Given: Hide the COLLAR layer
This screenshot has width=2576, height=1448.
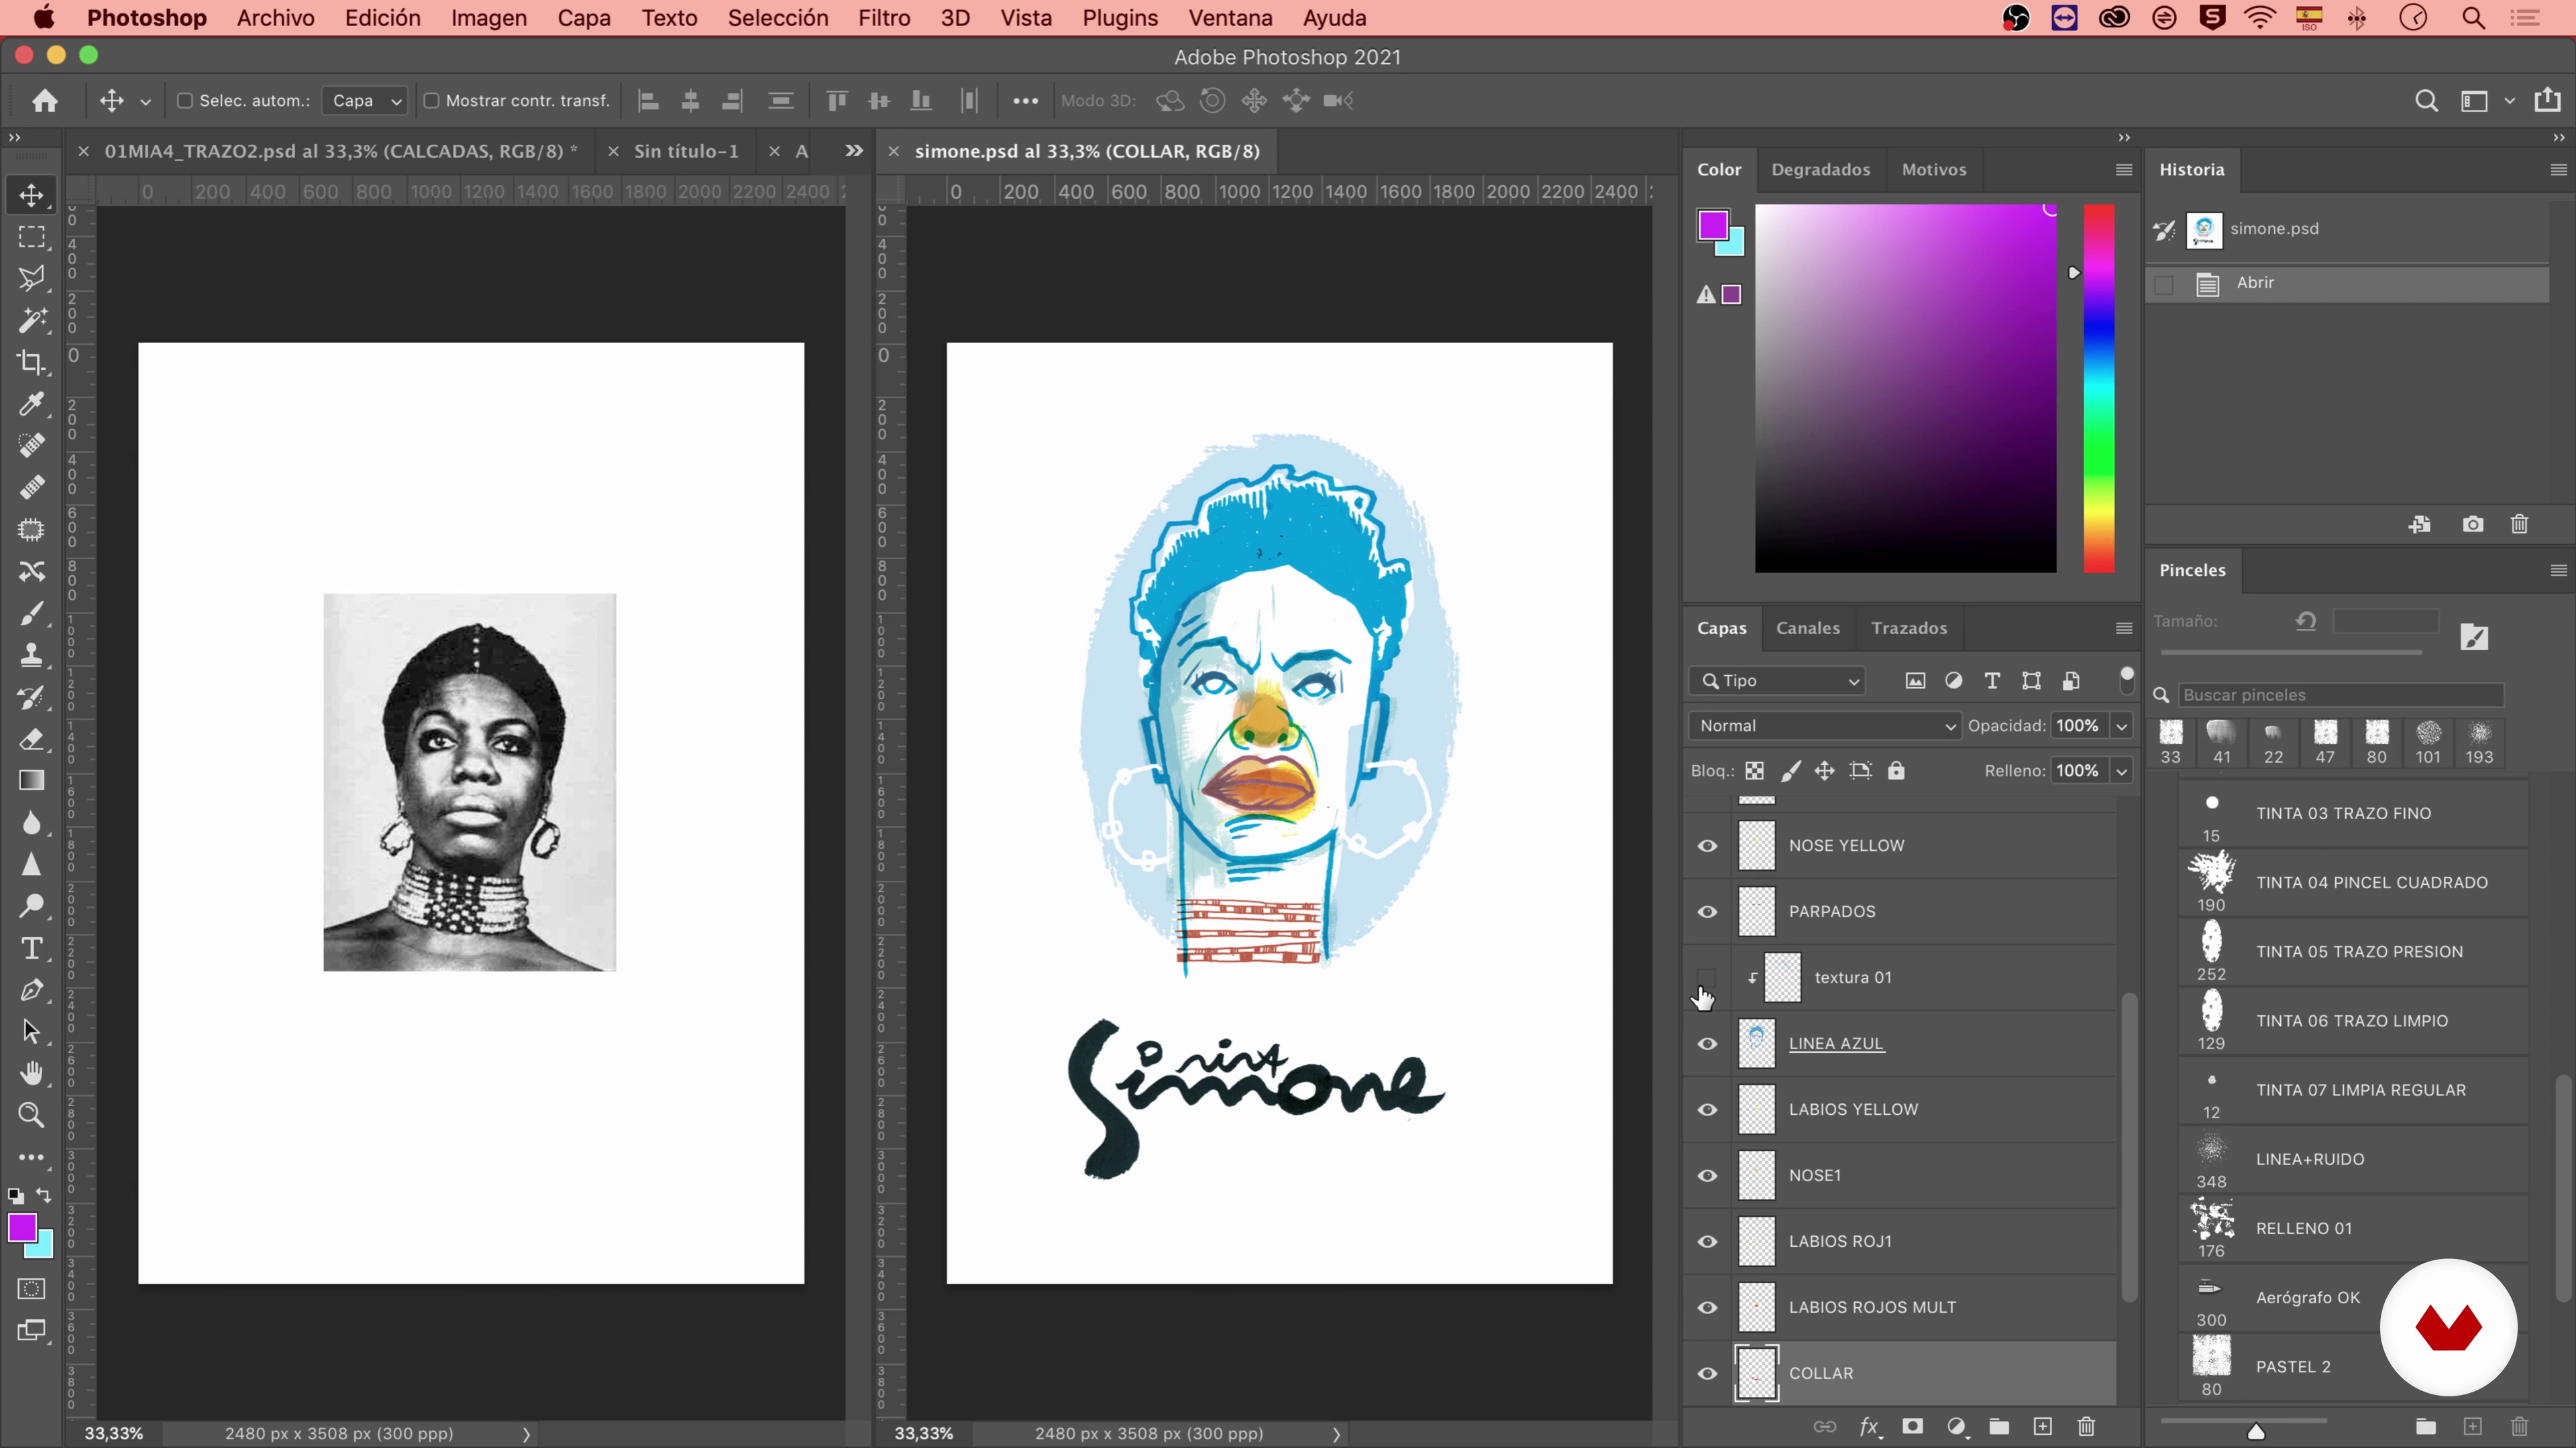Looking at the screenshot, I should coord(1707,1373).
